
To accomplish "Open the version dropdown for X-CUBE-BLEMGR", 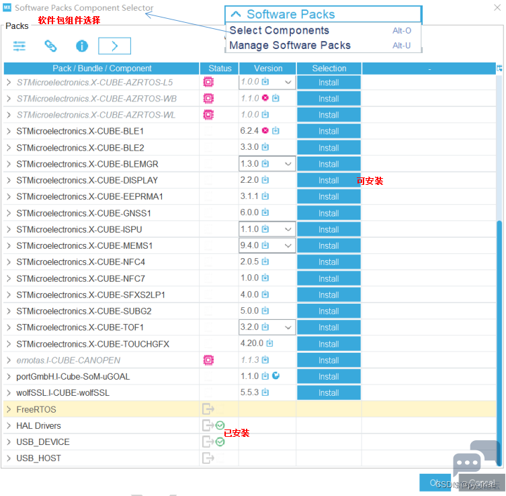I will click(x=288, y=164).
